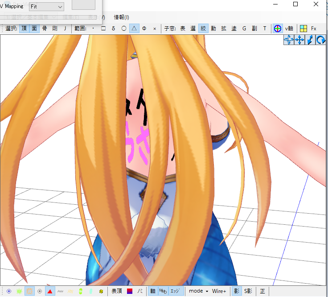
Task: Open the mode dropdown
Action: pyautogui.click(x=198, y=291)
